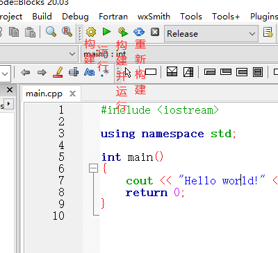Click the 'using' keyword
The width and height of the screenshot is (278, 253).
(x=118, y=134)
